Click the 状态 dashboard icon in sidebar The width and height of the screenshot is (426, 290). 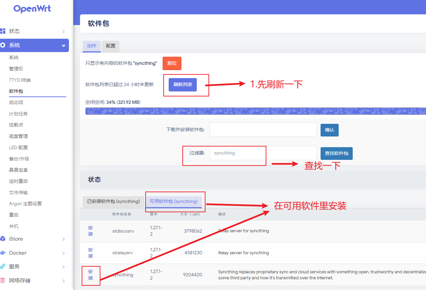click(3, 31)
